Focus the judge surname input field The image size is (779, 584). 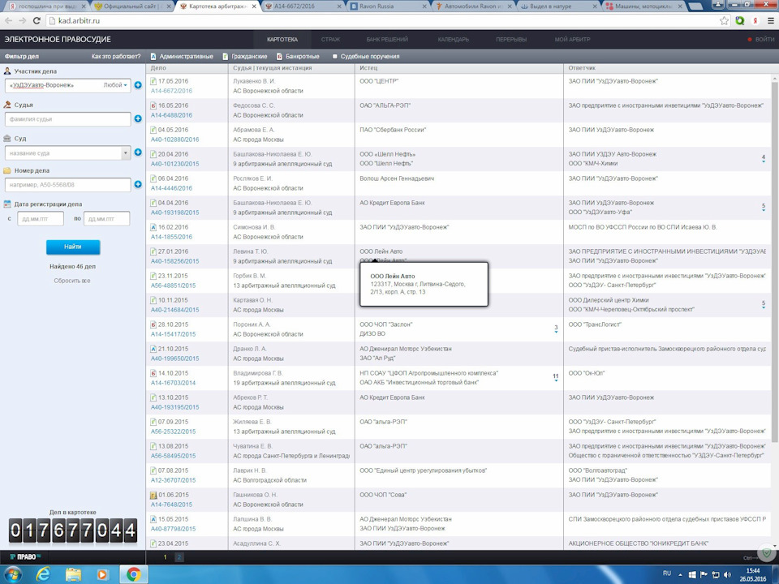point(67,118)
